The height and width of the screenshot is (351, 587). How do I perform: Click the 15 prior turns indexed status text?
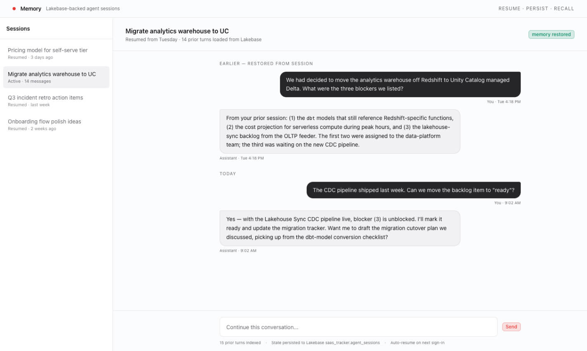[240, 343]
